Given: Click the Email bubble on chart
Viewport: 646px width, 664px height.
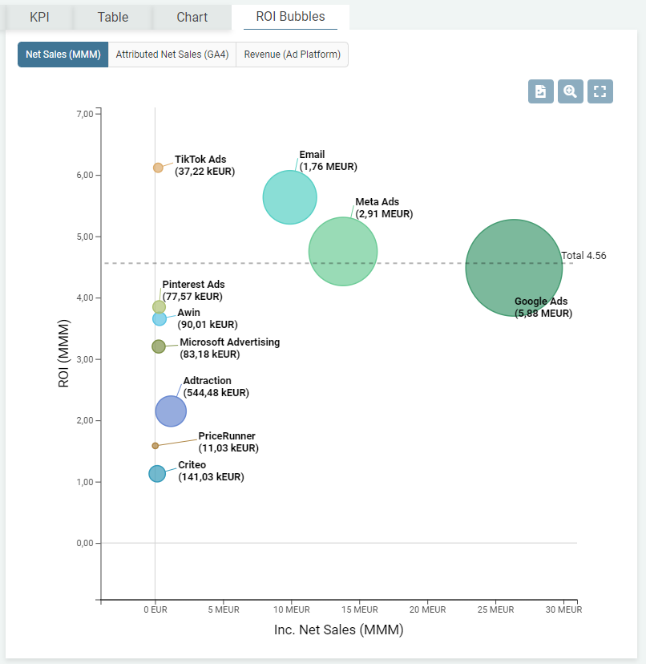Looking at the screenshot, I should (290, 197).
